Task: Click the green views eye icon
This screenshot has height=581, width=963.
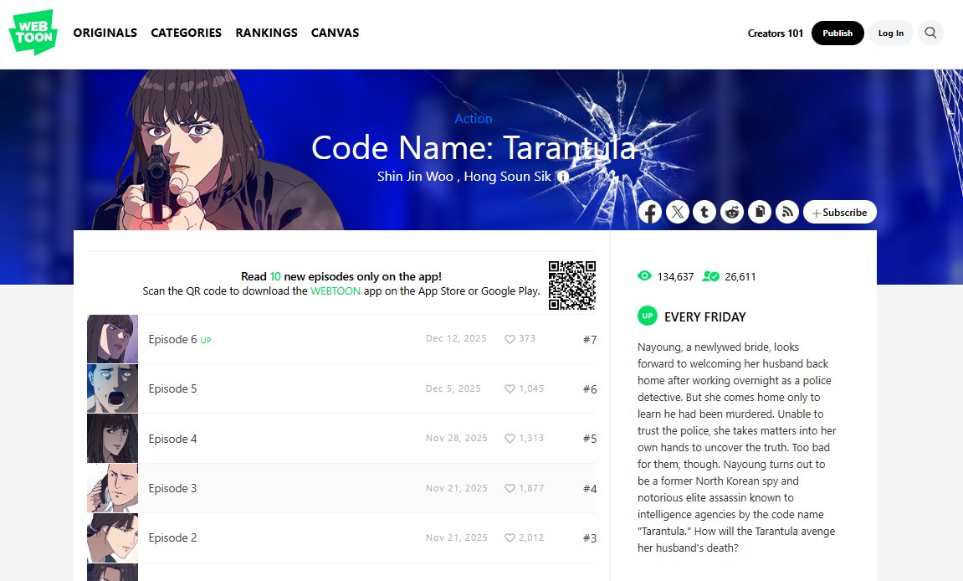Action: tap(644, 276)
